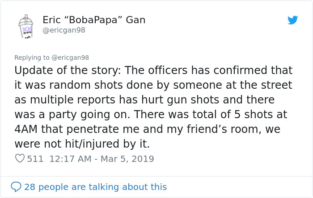Click the Mar 5, 2019 date
The width and height of the screenshot is (313, 198).
127,159
